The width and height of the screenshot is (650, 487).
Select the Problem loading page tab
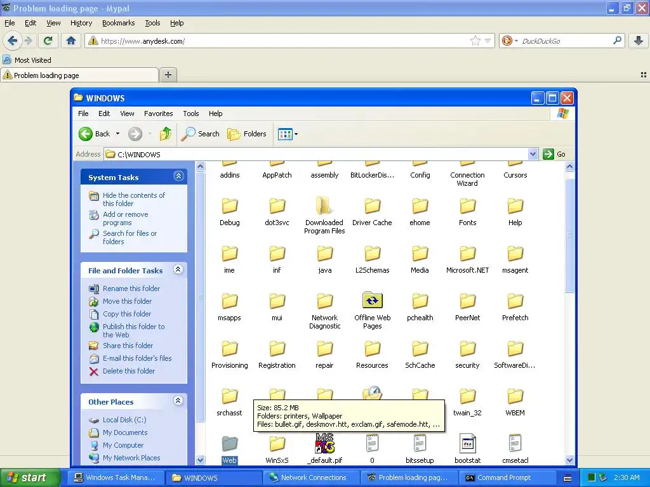(x=79, y=75)
